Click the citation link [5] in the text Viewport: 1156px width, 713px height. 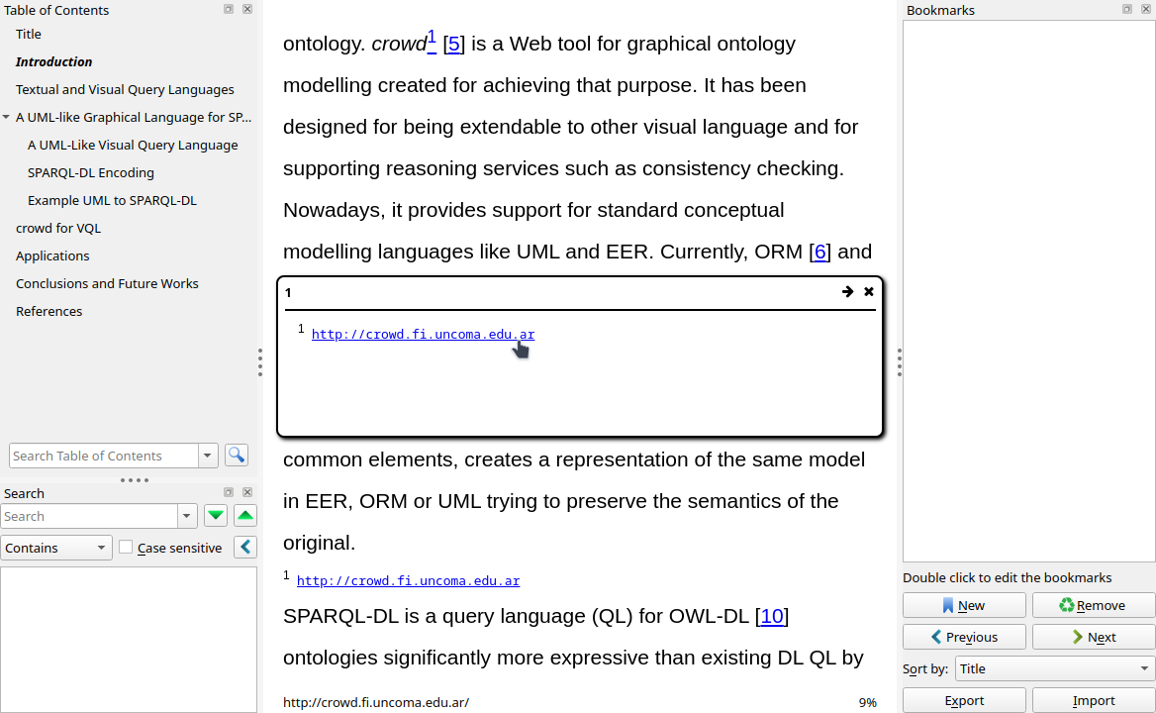pos(453,44)
